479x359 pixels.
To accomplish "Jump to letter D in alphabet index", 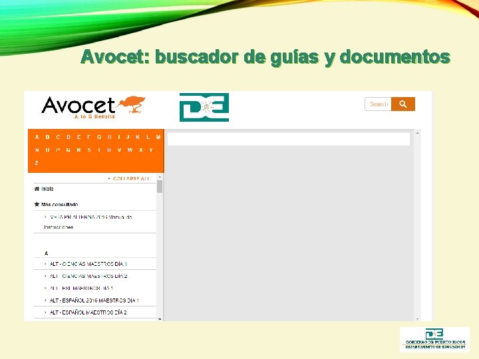I will [69, 137].
